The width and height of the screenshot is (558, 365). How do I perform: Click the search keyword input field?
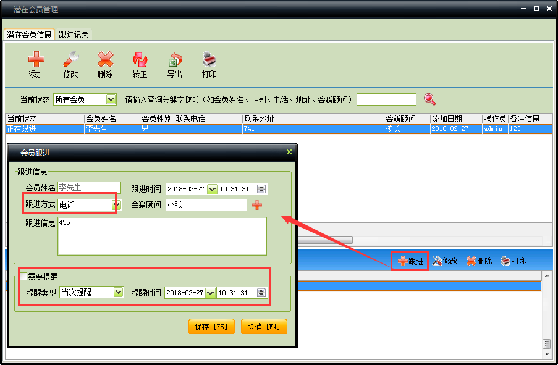pos(386,99)
